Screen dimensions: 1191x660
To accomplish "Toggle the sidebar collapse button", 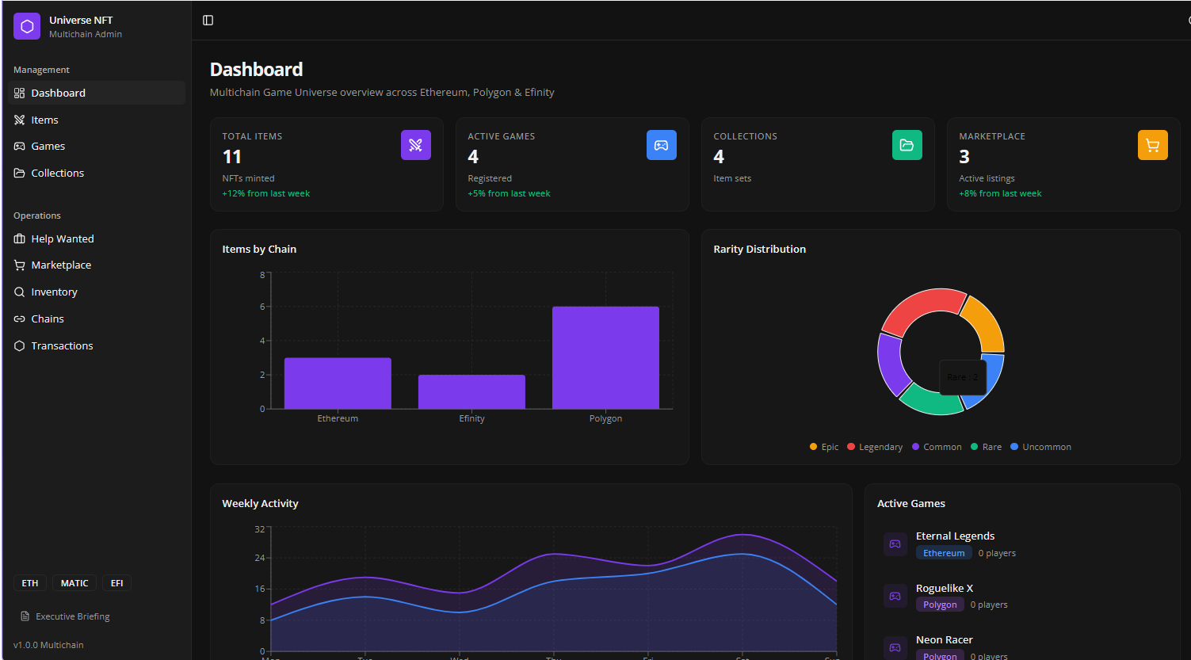I will pos(208,21).
